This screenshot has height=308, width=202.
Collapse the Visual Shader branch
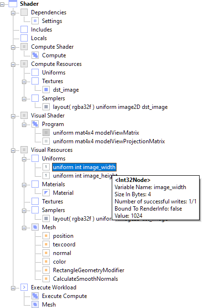[13, 116]
